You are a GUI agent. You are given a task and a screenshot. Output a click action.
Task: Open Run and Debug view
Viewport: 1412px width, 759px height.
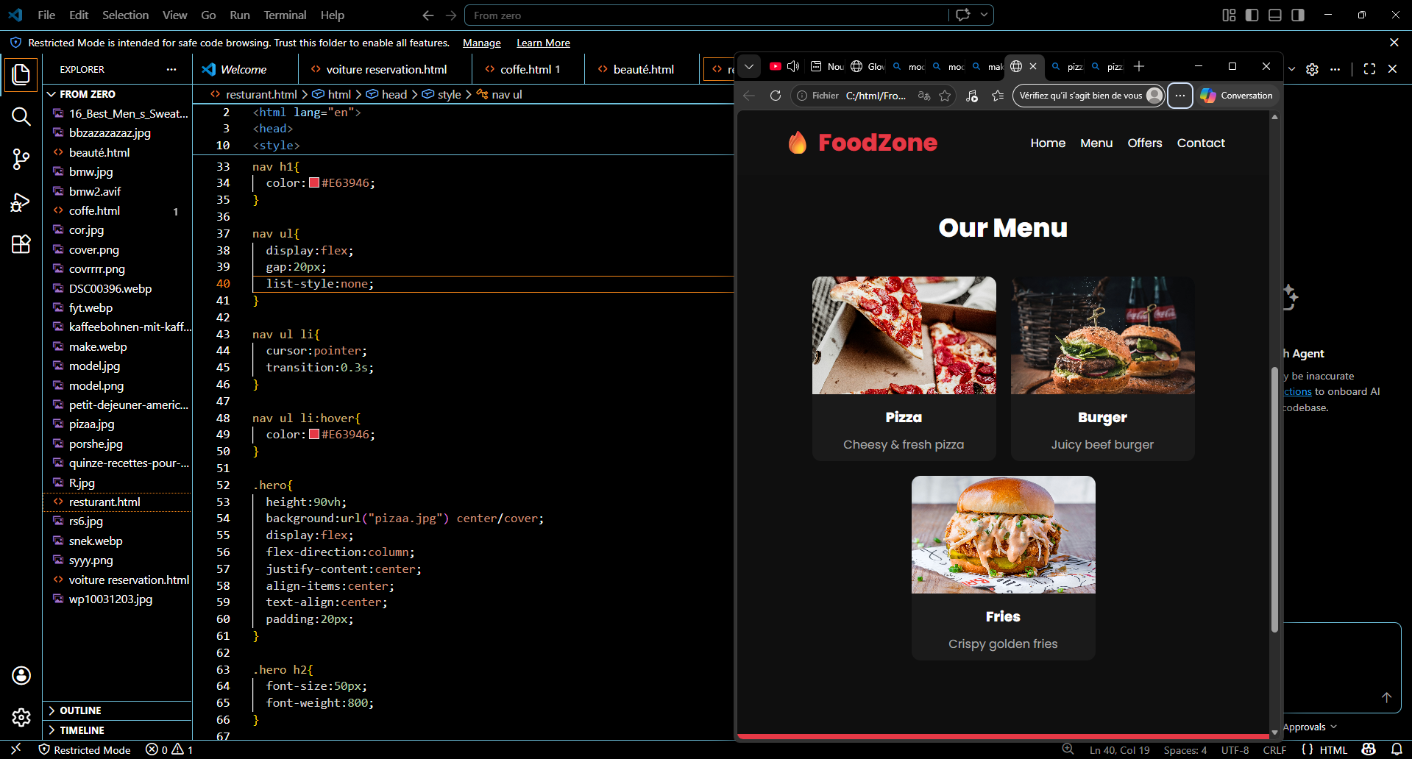click(x=21, y=202)
